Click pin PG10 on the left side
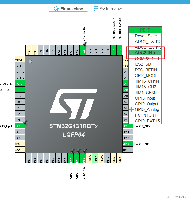Screen dimensions: 190x201 click(20, 96)
